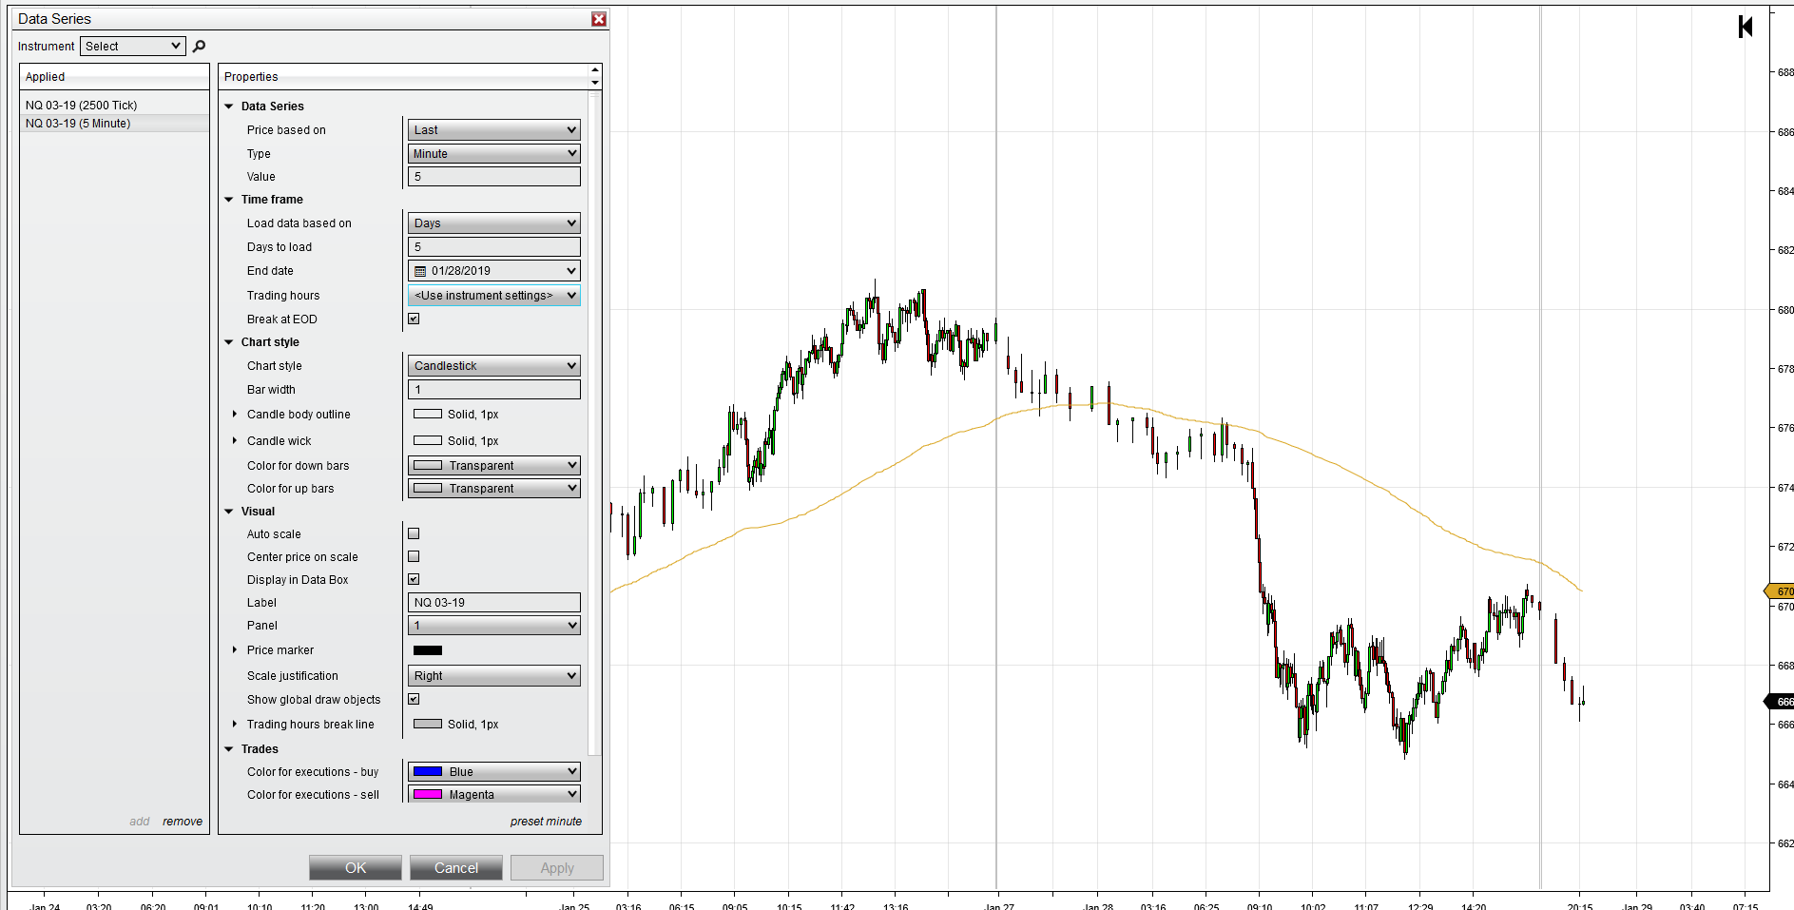Click the instrument search magnifier icon
The image size is (1794, 910).
coord(199,46)
